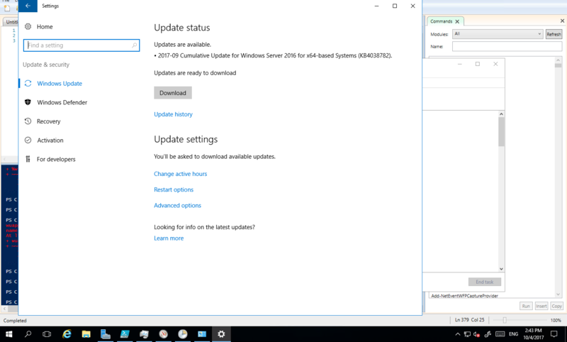The image size is (567, 342).
Task: Select Add-NetEventWFPCaptureProvider command
Action: point(465,296)
